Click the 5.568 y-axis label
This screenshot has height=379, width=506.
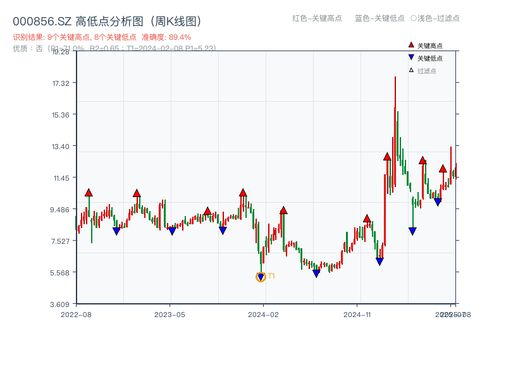coord(59,273)
